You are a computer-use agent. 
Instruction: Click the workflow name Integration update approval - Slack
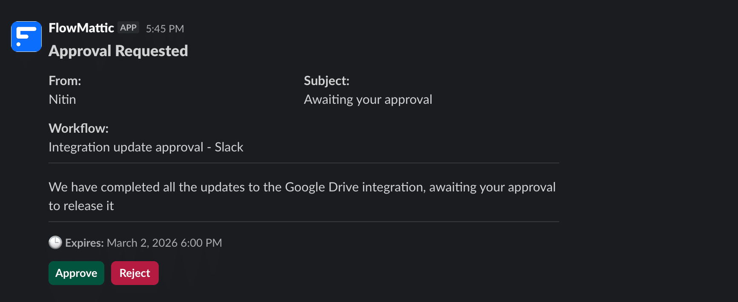point(146,147)
